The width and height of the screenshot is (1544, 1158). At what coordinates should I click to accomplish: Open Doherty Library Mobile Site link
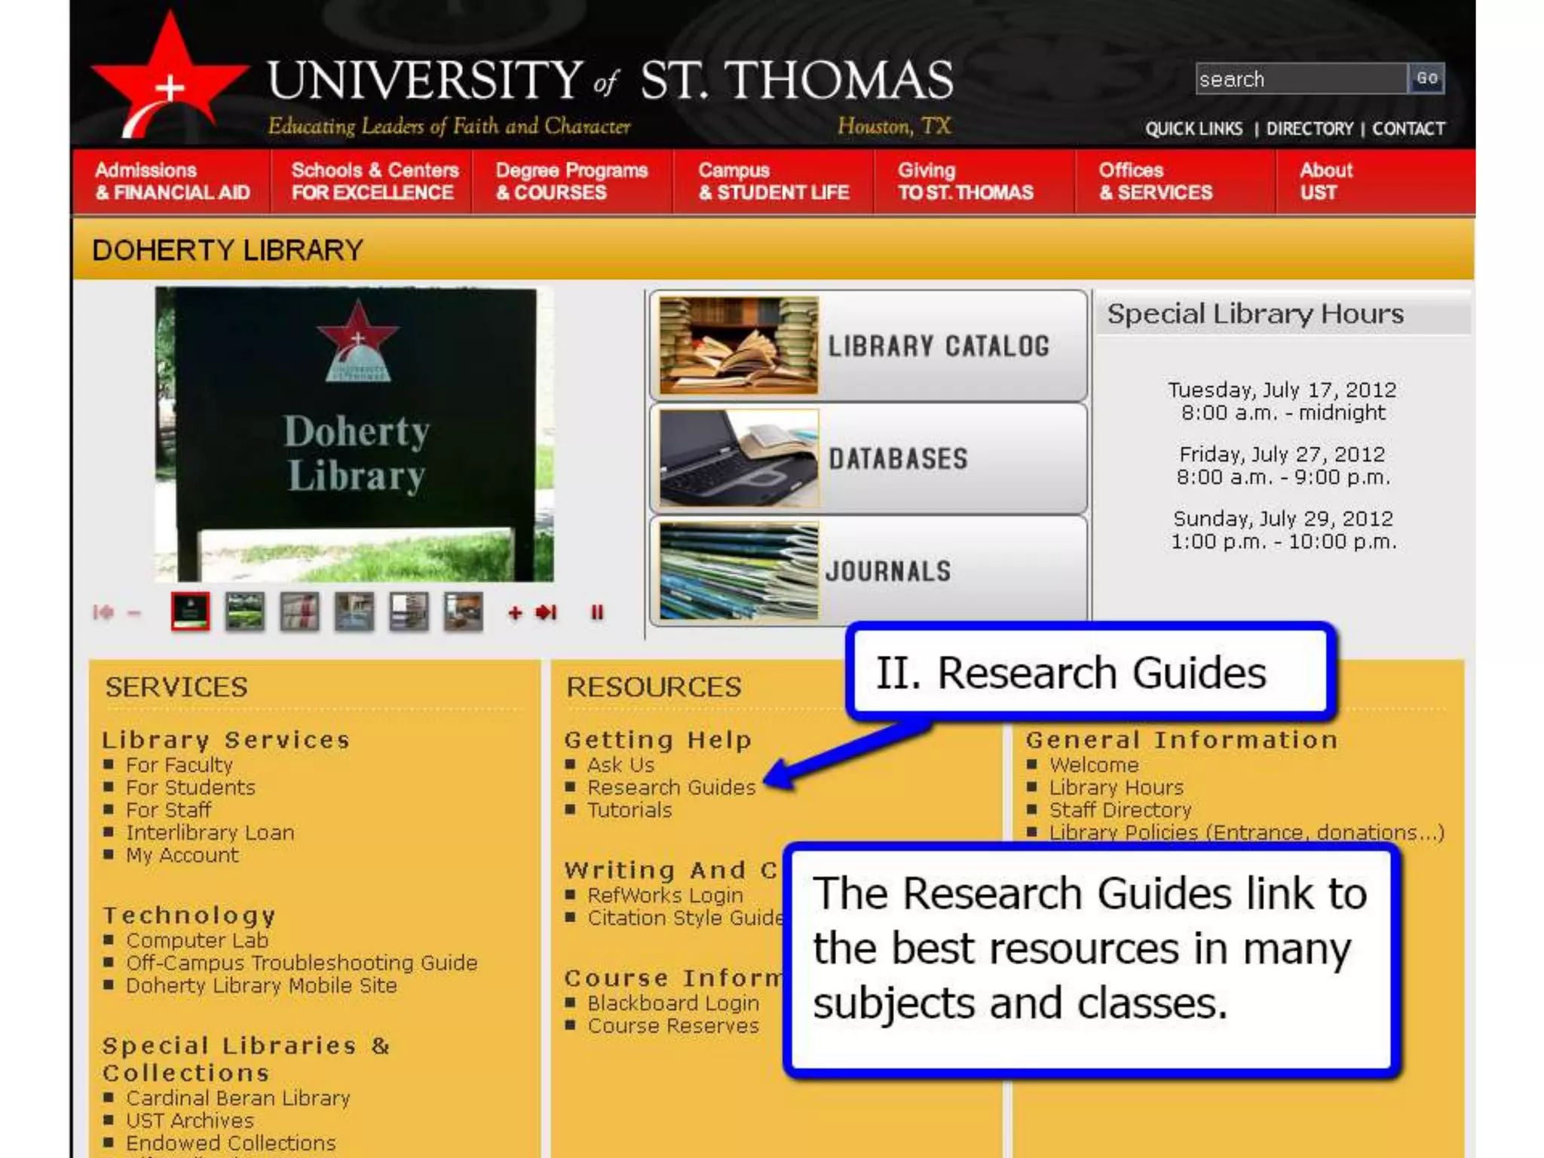[x=261, y=986]
